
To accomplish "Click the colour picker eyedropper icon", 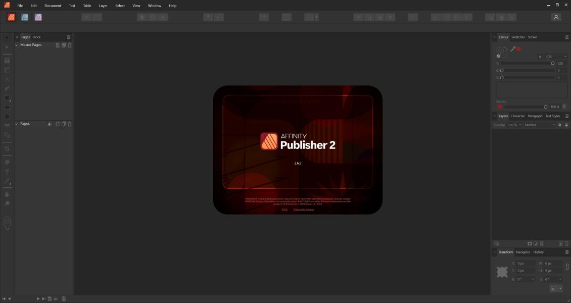I will tap(513, 49).
